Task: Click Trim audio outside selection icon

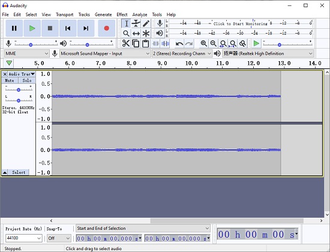Action: point(155,44)
